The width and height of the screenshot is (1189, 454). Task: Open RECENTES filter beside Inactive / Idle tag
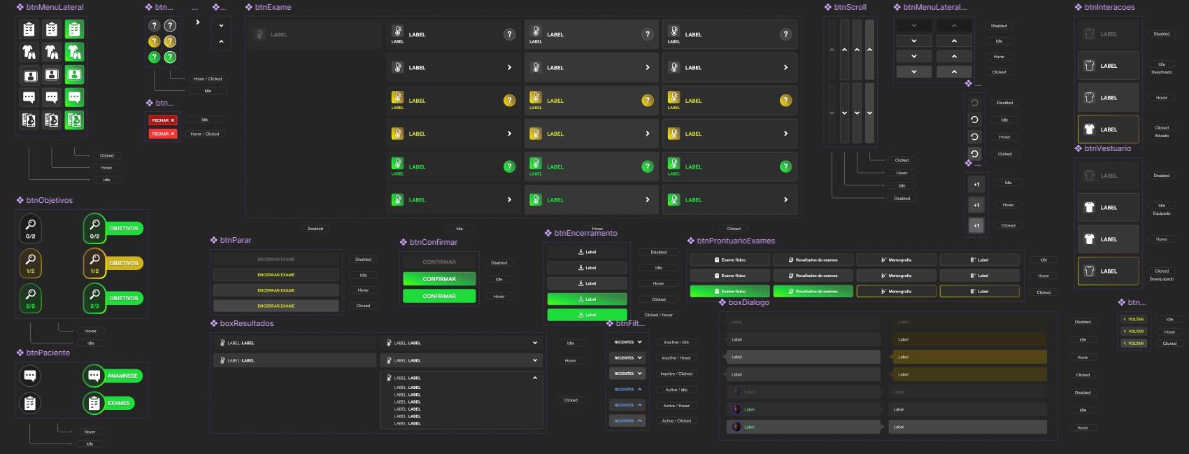(627, 342)
